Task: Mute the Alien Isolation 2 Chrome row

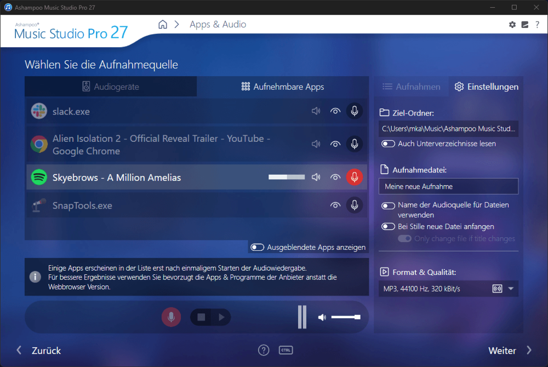Action: [x=316, y=144]
